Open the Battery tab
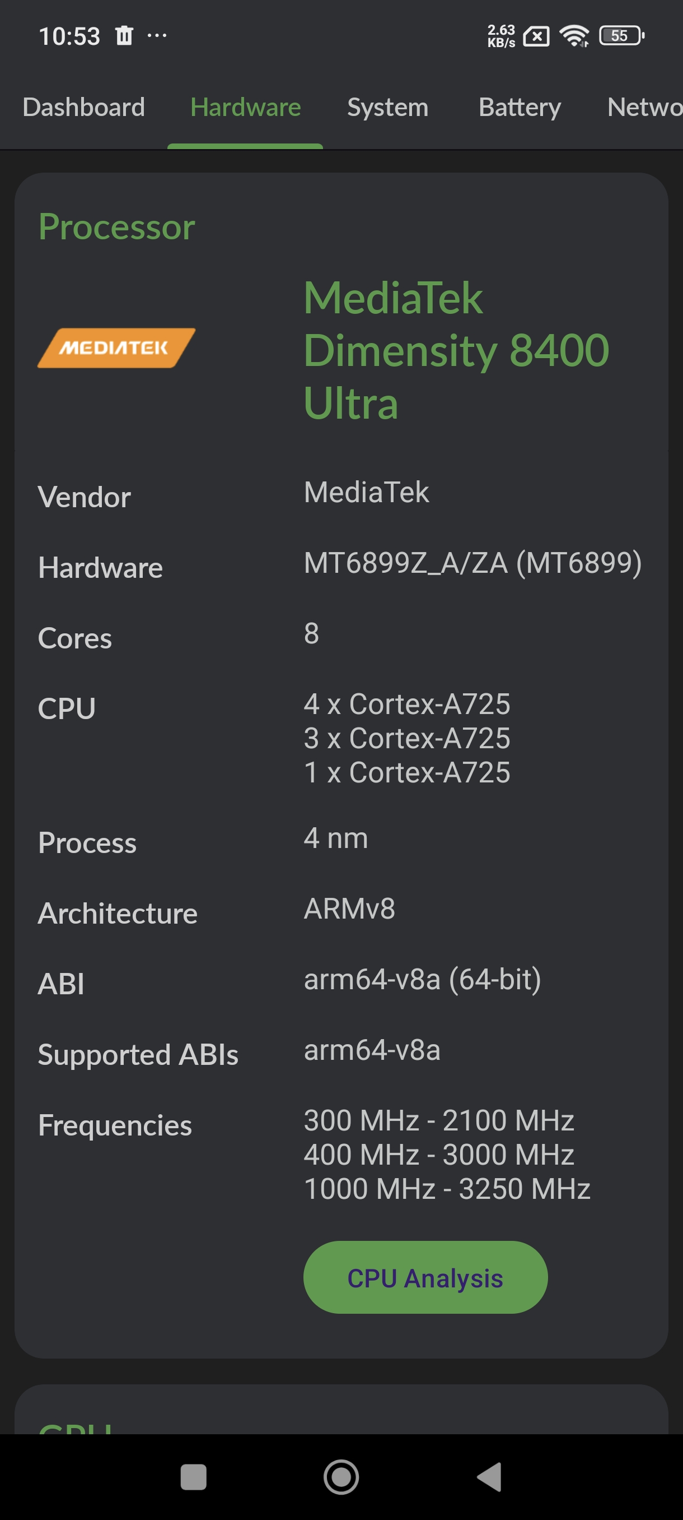Viewport: 683px width, 1520px height. [519, 108]
